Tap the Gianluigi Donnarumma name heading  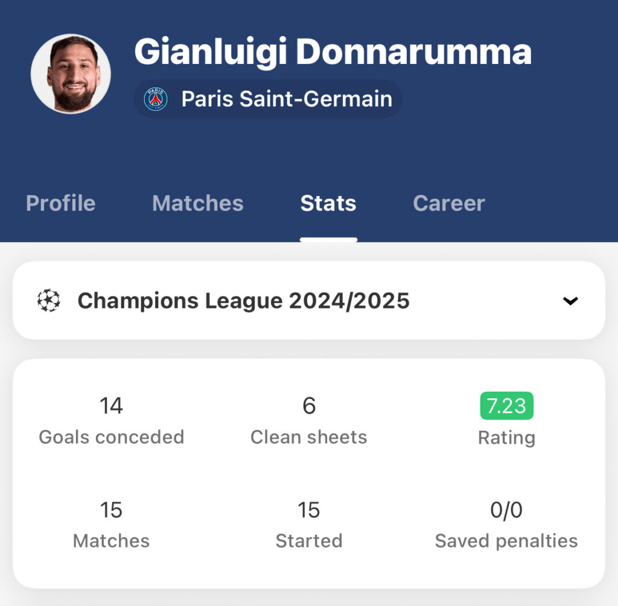(x=333, y=52)
